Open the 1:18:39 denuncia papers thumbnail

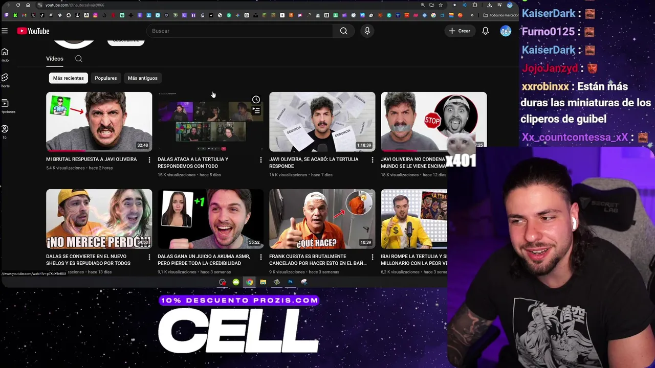(322, 122)
